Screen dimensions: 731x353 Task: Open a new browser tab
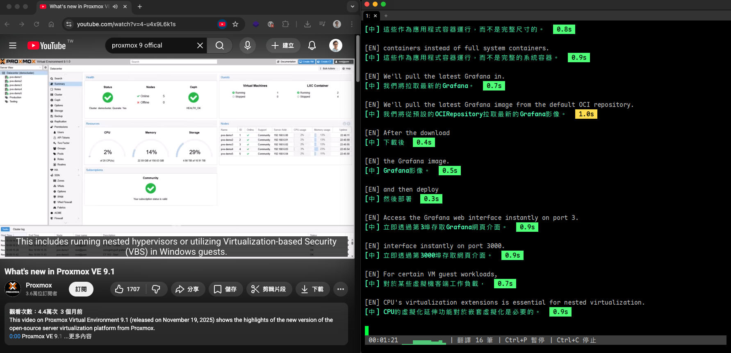click(140, 7)
